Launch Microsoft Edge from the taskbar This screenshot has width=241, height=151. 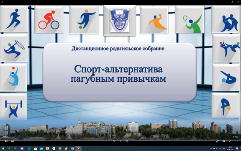[x=29, y=148]
